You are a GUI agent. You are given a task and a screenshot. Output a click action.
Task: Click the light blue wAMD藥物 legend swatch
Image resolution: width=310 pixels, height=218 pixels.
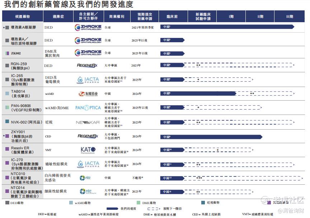point(71,203)
